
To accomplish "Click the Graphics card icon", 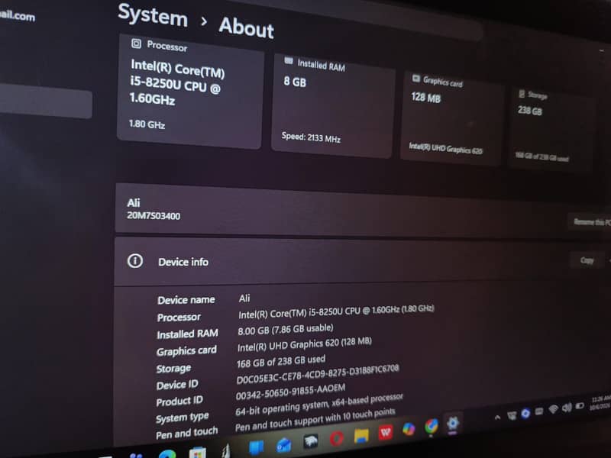I will click(x=416, y=79).
